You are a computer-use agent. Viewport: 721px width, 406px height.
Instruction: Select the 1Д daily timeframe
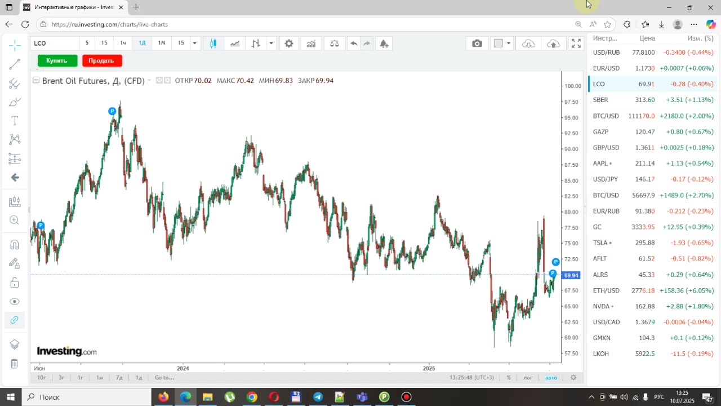(143, 43)
